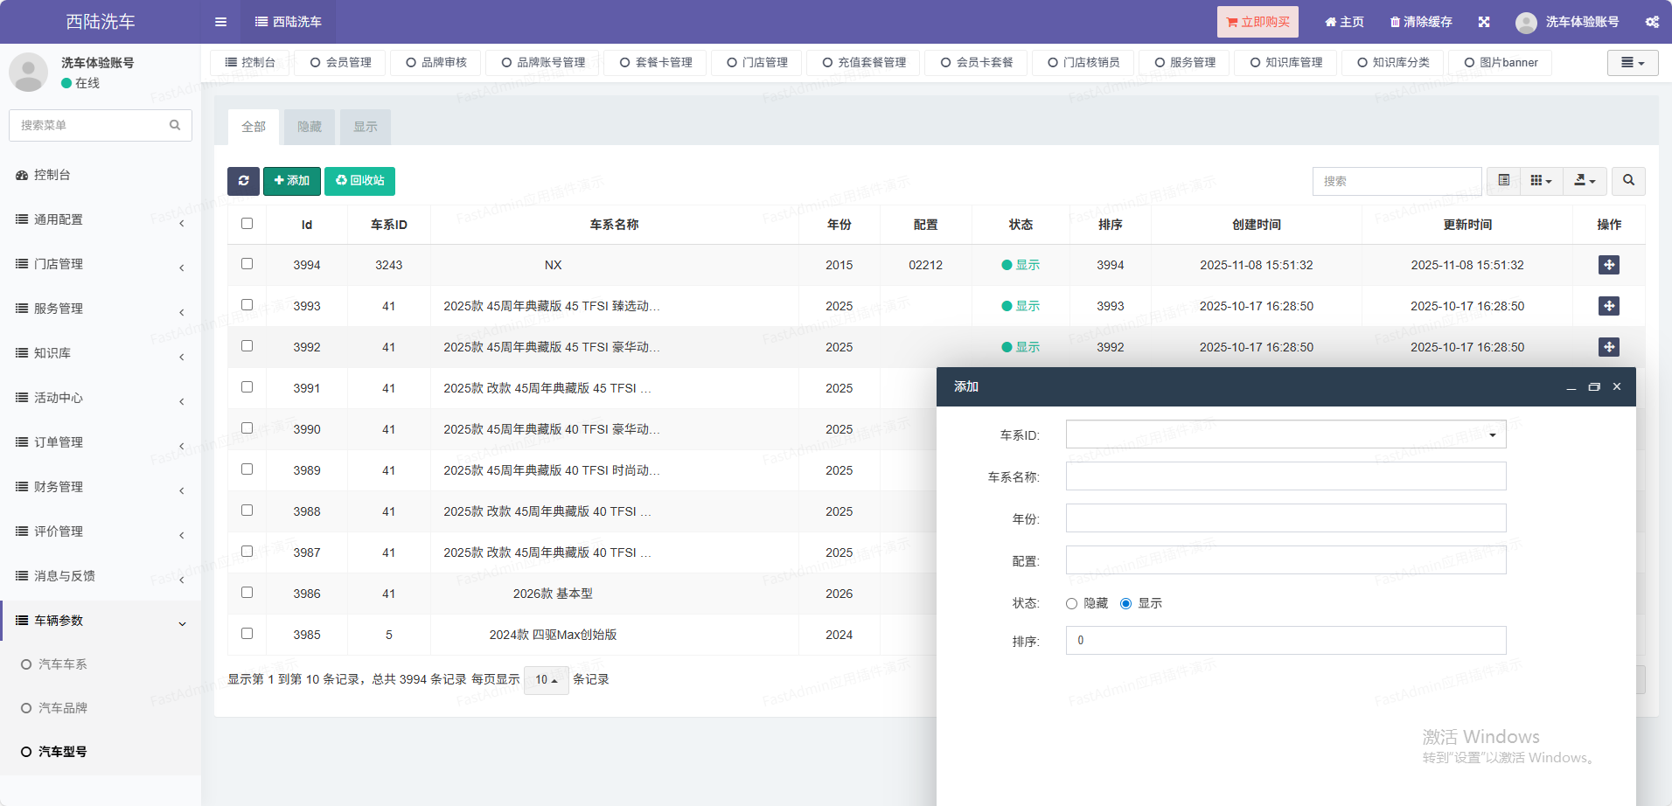
Task: Click the magnifier search button beside export
Action: point(1628,181)
